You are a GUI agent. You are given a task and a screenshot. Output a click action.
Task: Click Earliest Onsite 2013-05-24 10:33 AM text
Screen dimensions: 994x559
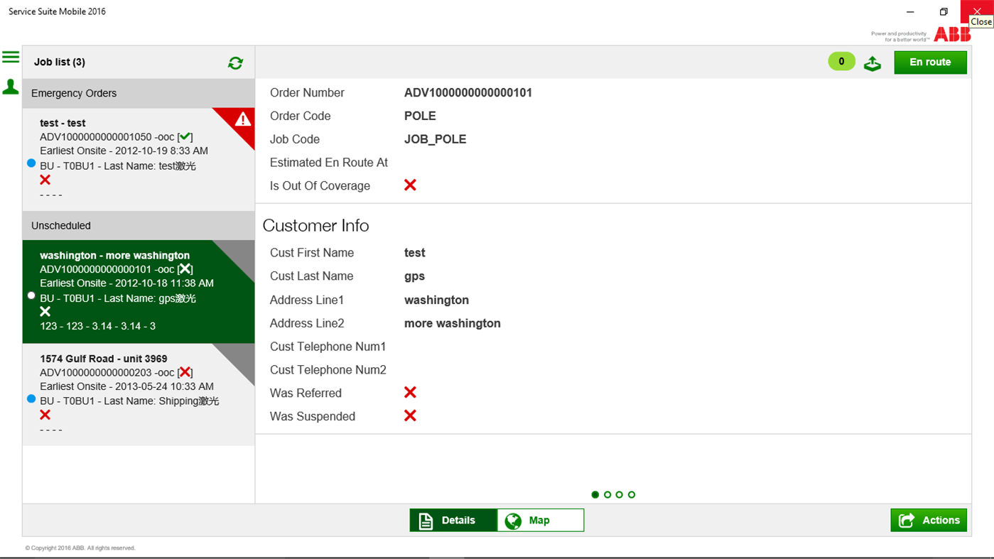click(126, 386)
